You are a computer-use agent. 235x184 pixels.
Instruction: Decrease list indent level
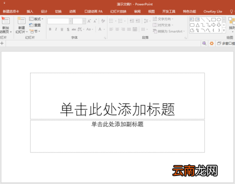[x=132, y=21]
